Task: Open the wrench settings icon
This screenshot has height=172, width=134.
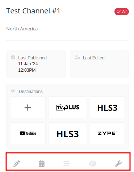Action: point(118,164)
